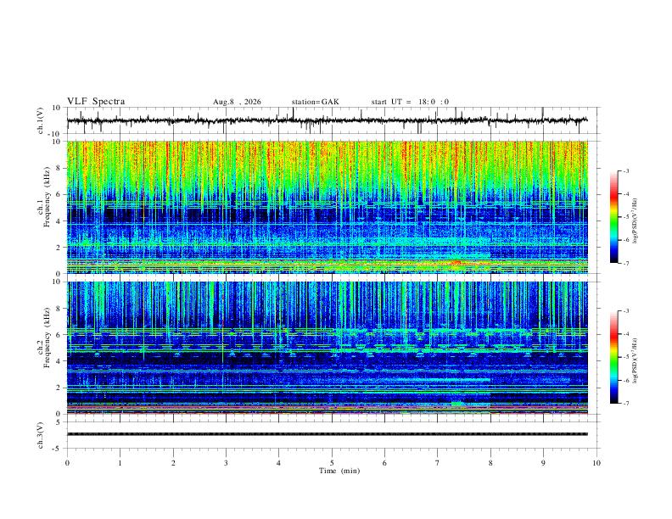
Task: Click the start UT 18:0:0 label
Action: [410, 102]
